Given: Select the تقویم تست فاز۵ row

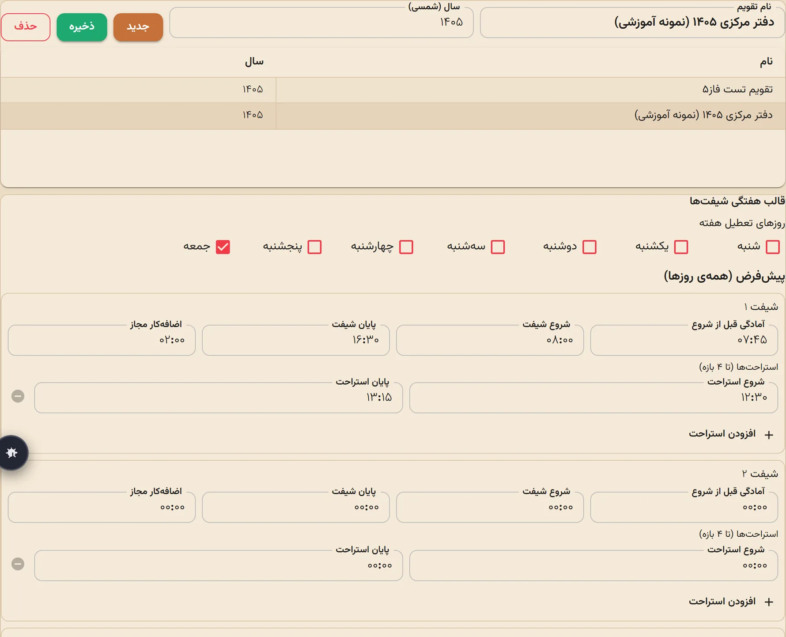Looking at the screenshot, I should click(393, 90).
